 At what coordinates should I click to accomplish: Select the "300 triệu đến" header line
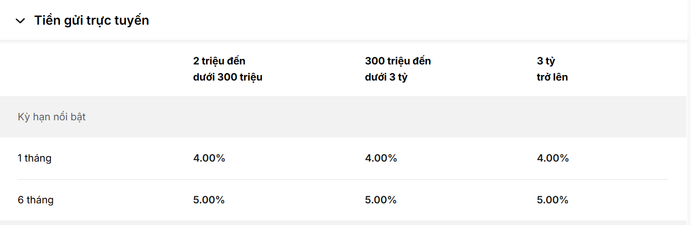(x=398, y=61)
